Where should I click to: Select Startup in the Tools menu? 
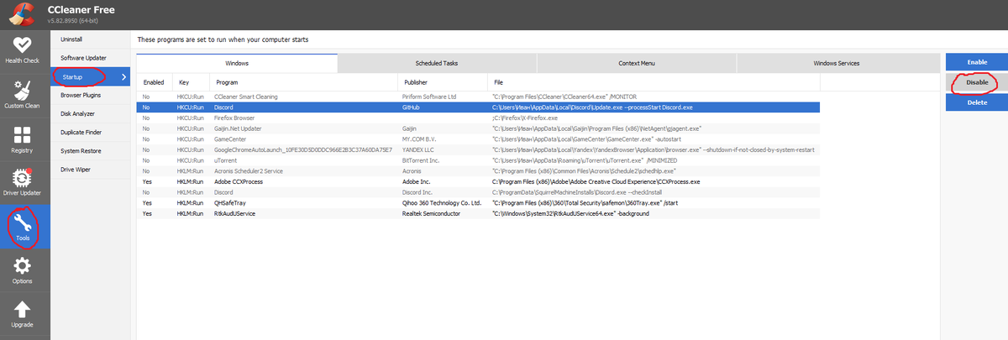[90, 76]
